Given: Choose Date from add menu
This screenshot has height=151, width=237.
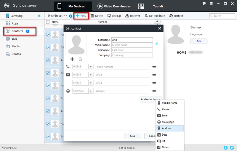Looking at the screenshot, I should pos(169,134).
